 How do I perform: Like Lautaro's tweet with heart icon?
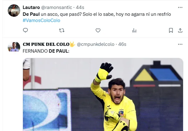(x=98, y=30)
